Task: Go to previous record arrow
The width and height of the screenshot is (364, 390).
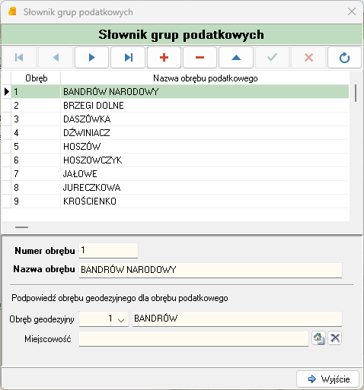Action: coord(56,58)
